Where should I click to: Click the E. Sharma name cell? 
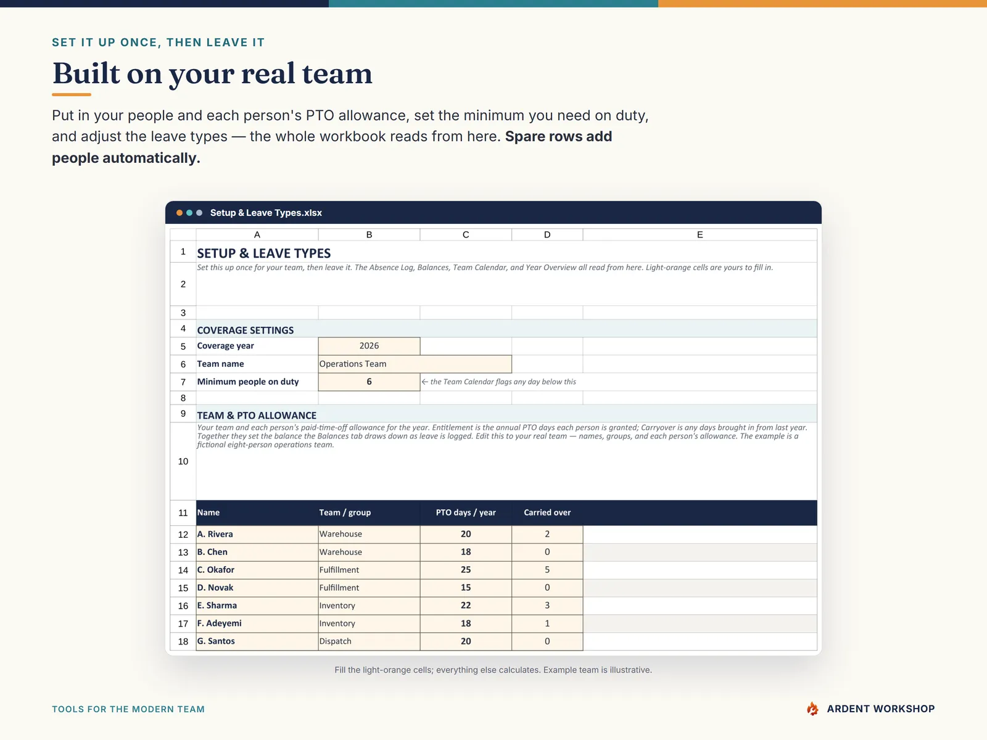[257, 606]
